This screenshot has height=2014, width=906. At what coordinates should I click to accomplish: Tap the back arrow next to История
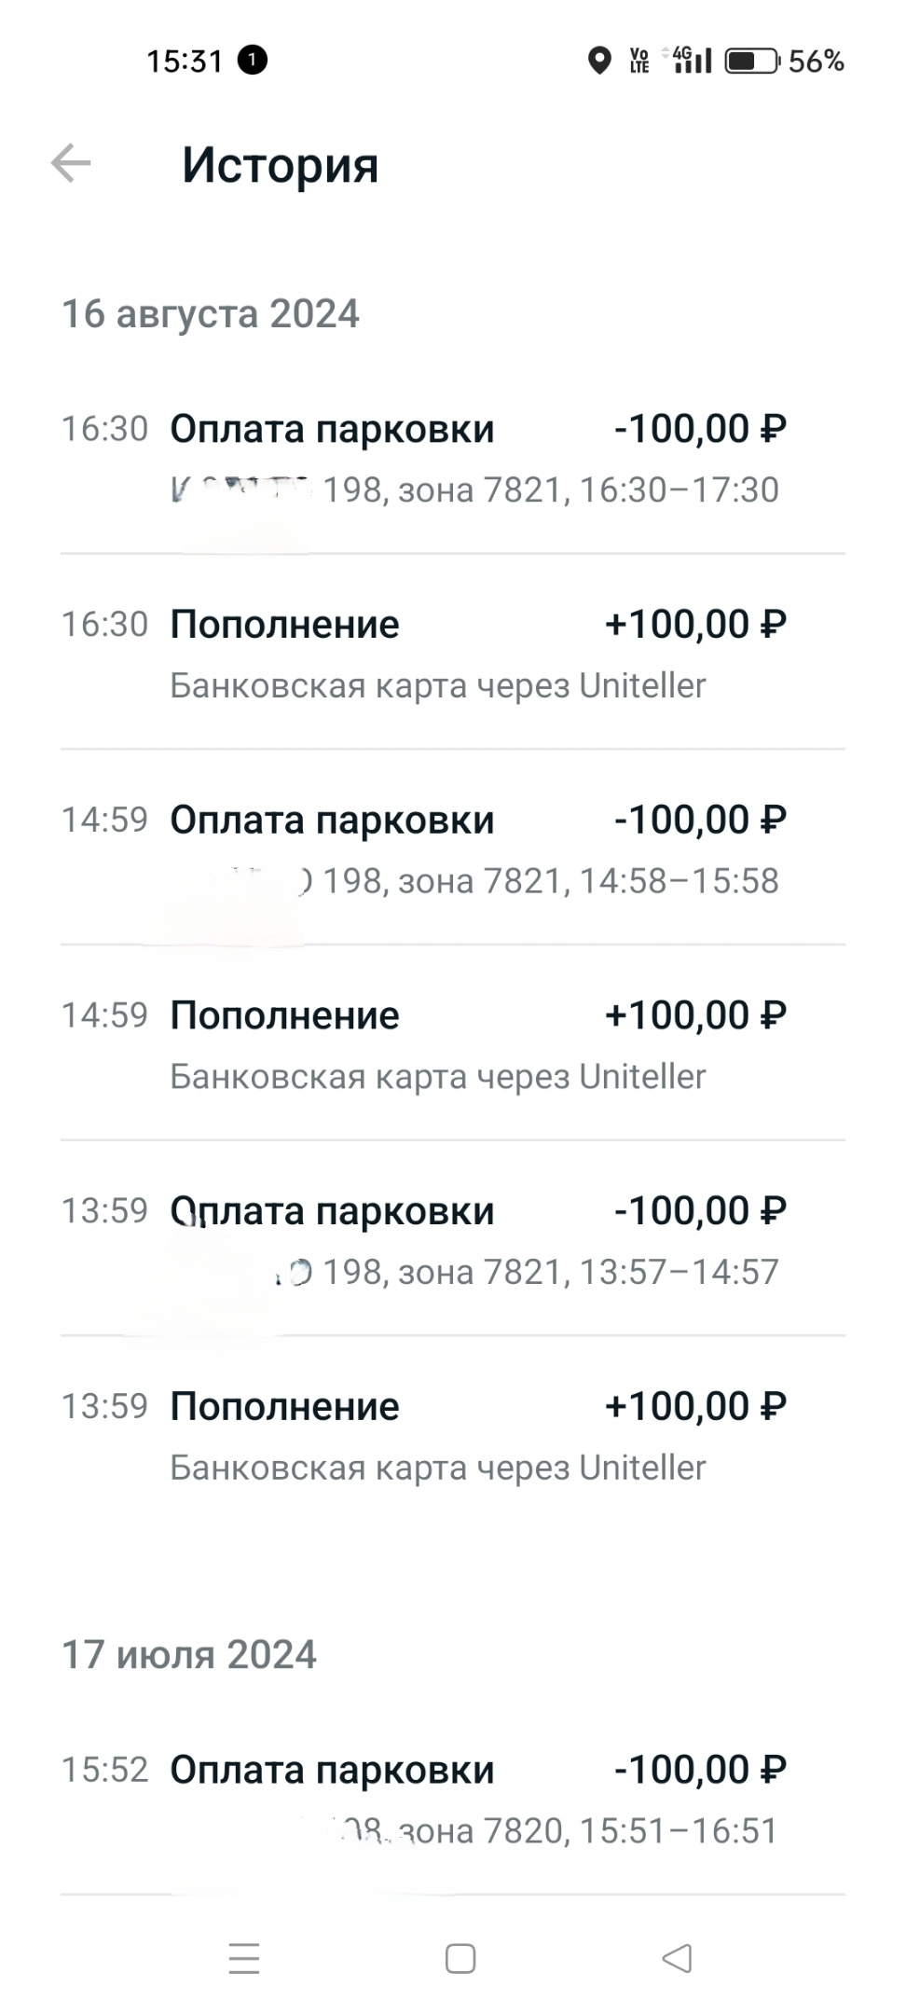71,164
